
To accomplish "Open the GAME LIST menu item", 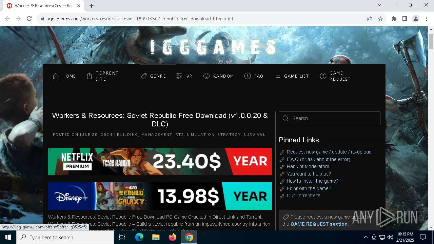I will pos(292,76).
